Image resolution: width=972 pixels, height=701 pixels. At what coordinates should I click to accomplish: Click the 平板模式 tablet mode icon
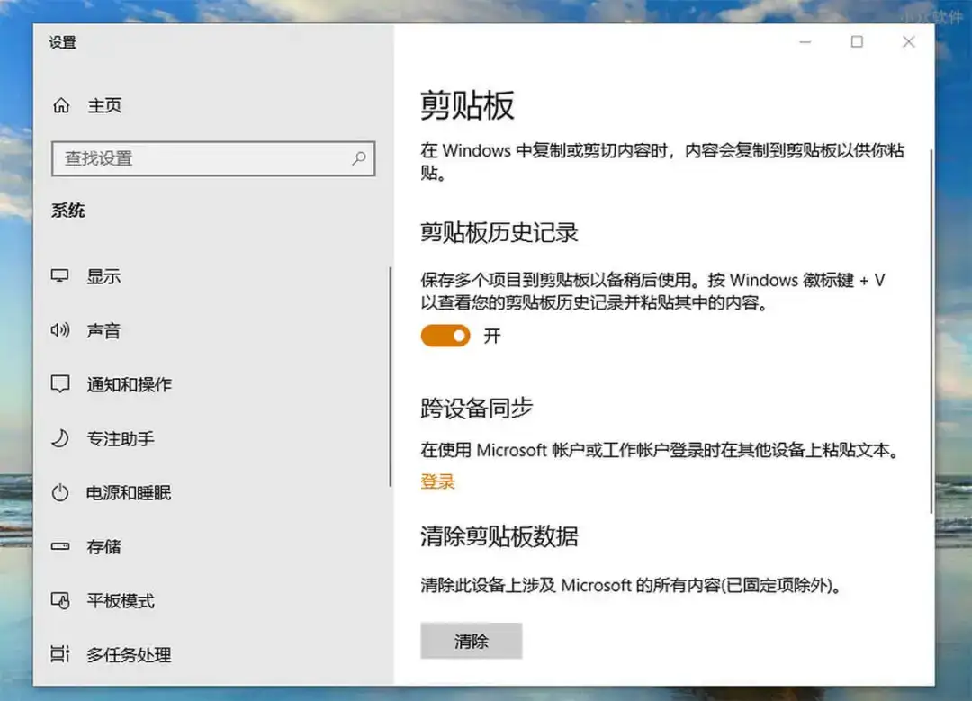coord(60,601)
